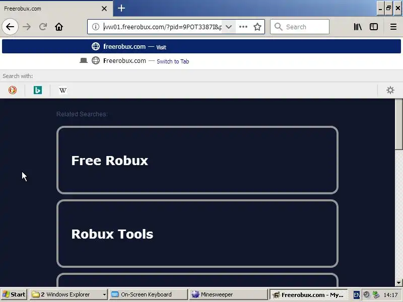Go back to the previous page
403x302 pixels.
(10, 27)
